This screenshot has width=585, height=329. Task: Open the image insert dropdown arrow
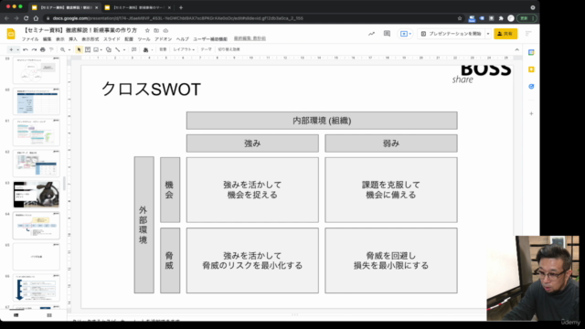(x=101, y=49)
